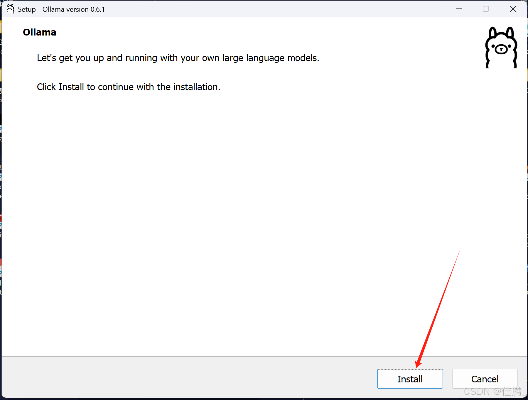The height and width of the screenshot is (400, 528).
Task: Minimize the Ollama setup window
Action: [459, 9]
